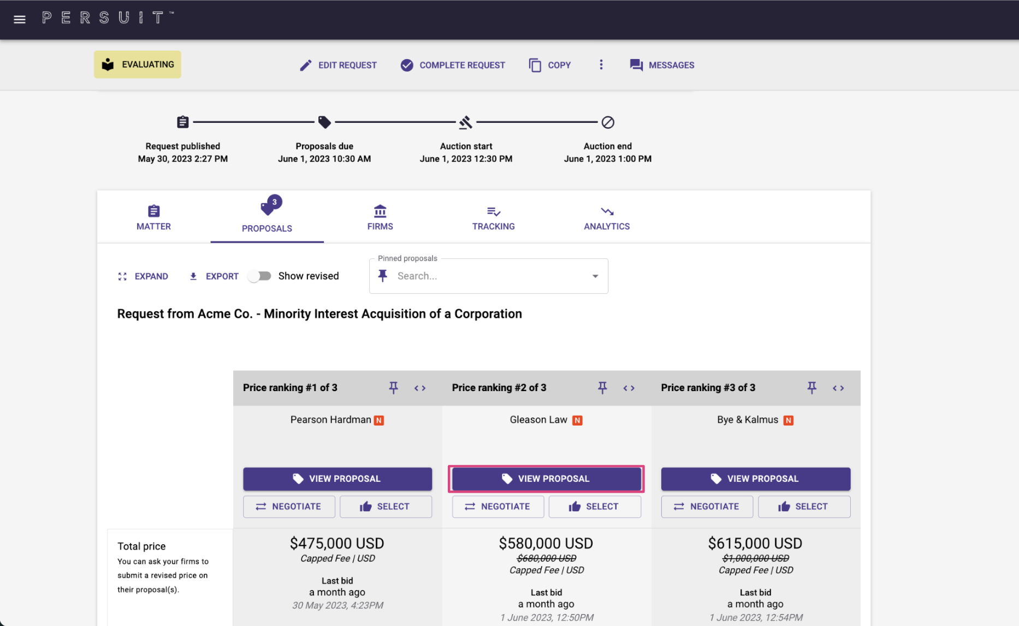
Task: Switch to the Matter tab
Action: pos(153,217)
